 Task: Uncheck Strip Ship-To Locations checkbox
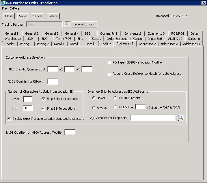pos(44,99)
